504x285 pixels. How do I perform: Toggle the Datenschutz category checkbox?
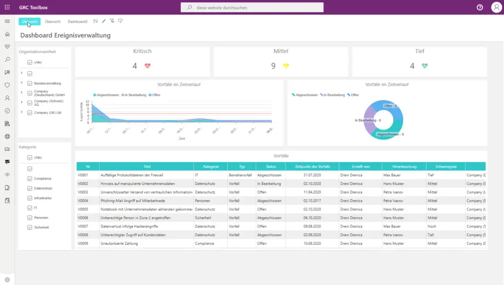coord(30,188)
